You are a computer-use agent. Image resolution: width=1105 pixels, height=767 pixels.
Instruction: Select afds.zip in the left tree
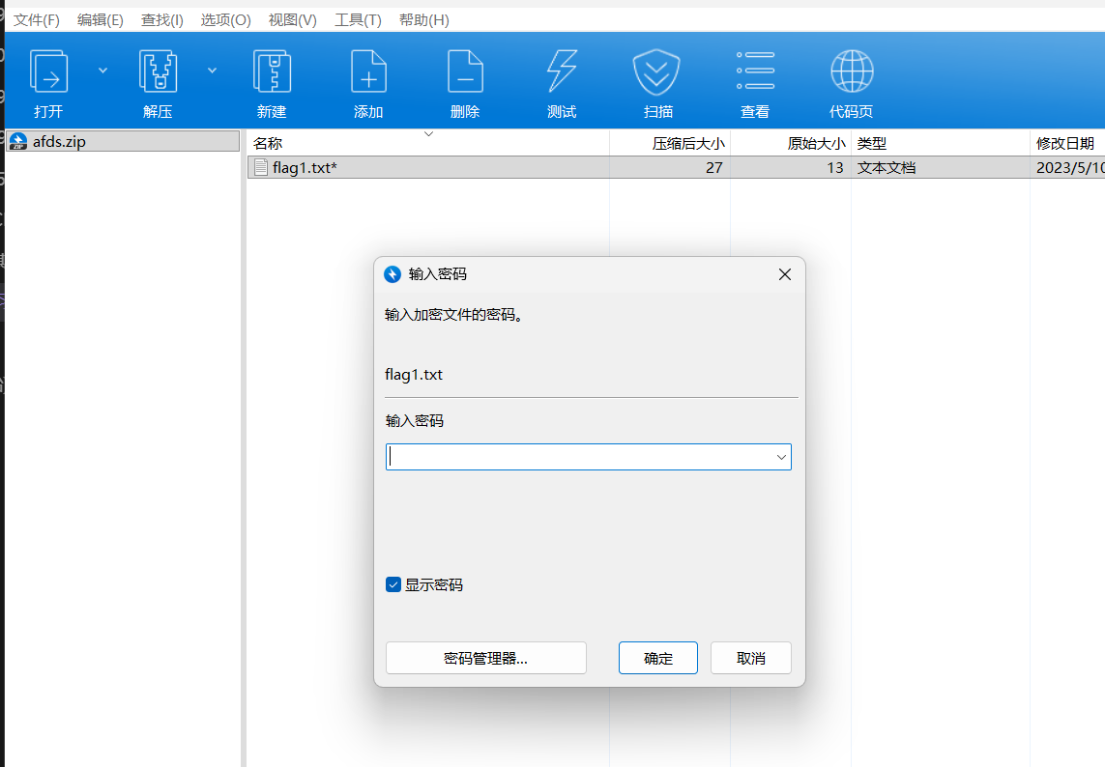pos(124,141)
